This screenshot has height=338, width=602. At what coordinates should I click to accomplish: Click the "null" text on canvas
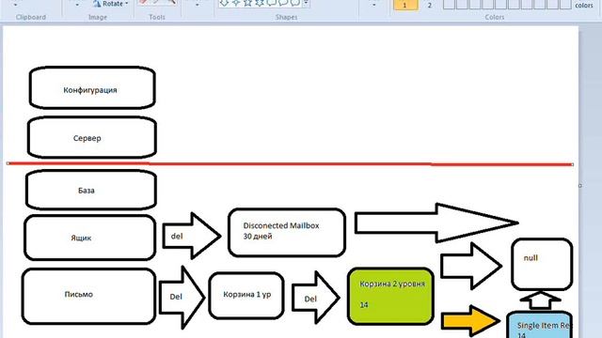[531, 258]
